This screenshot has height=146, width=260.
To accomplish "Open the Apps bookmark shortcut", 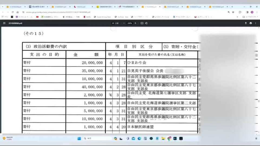I will [5, 17].
